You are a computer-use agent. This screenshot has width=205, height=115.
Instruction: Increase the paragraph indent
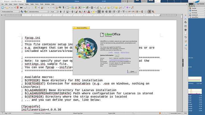(129, 12)
